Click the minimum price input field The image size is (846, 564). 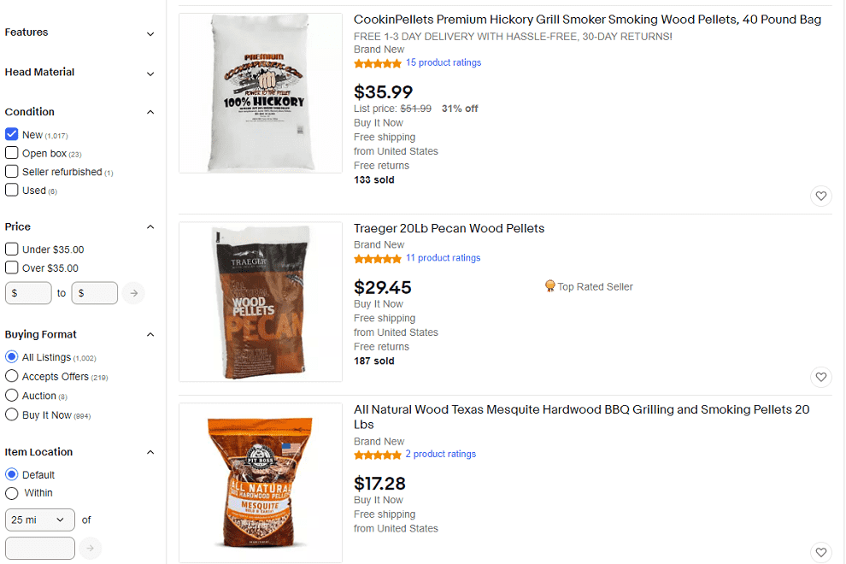[x=28, y=293]
